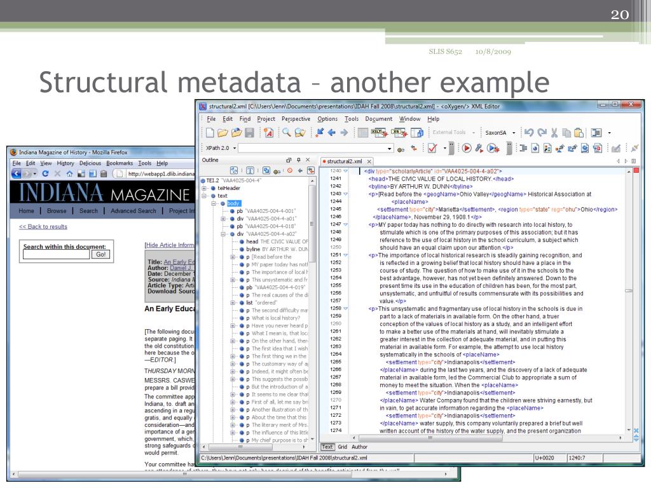Click the red circle filter icon in Outline
This screenshot has height=488, width=651.
coord(290,170)
